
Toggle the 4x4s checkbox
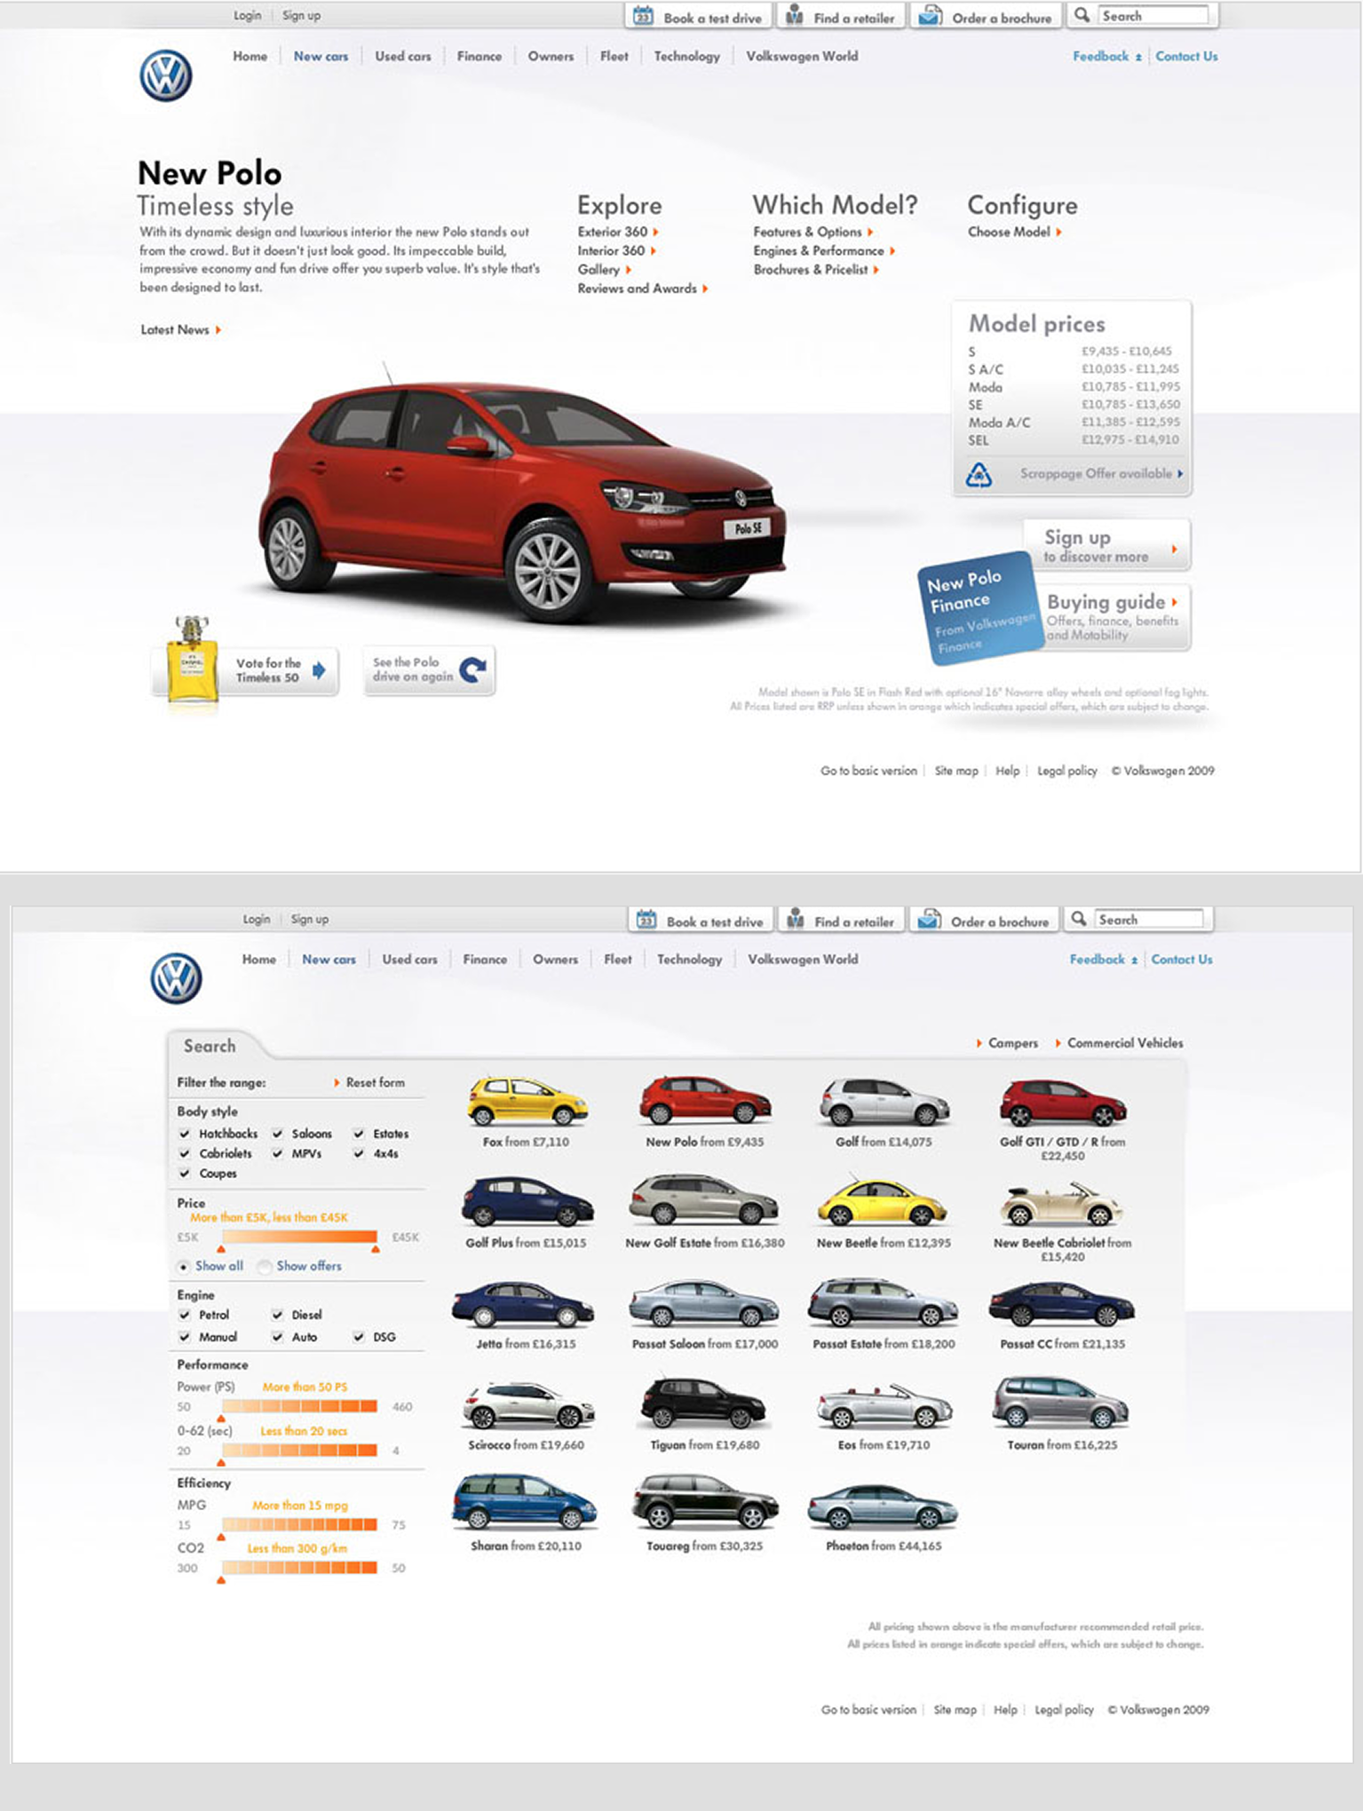[359, 1153]
